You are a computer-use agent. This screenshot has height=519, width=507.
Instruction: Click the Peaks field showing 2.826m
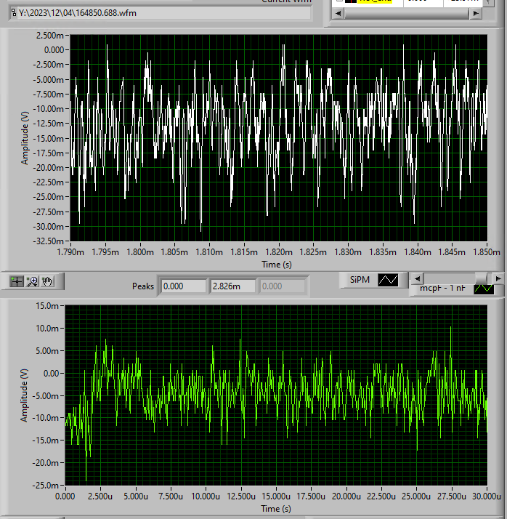[233, 286]
